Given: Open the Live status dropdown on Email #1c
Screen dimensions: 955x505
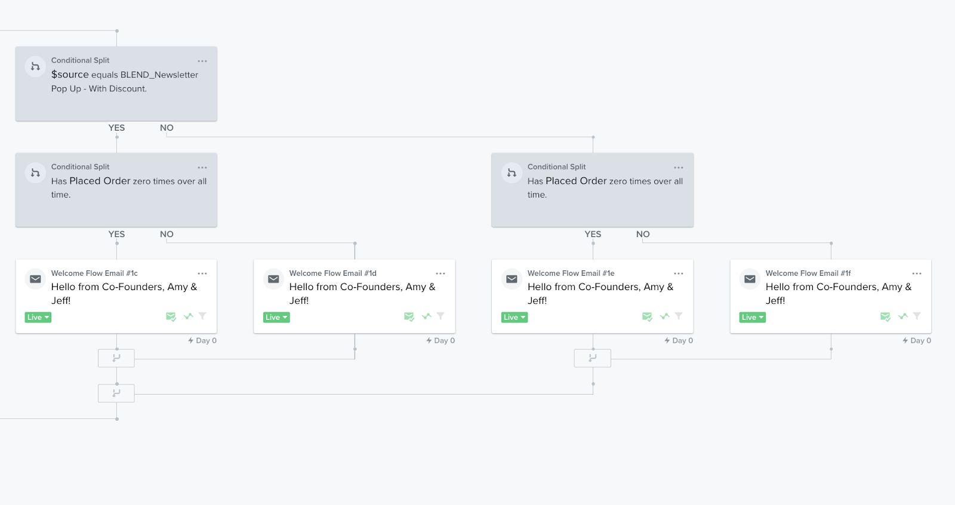Looking at the screenshot, I should 38,318.
